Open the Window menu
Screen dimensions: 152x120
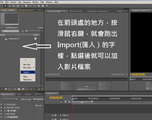click(x=49, y=2)
